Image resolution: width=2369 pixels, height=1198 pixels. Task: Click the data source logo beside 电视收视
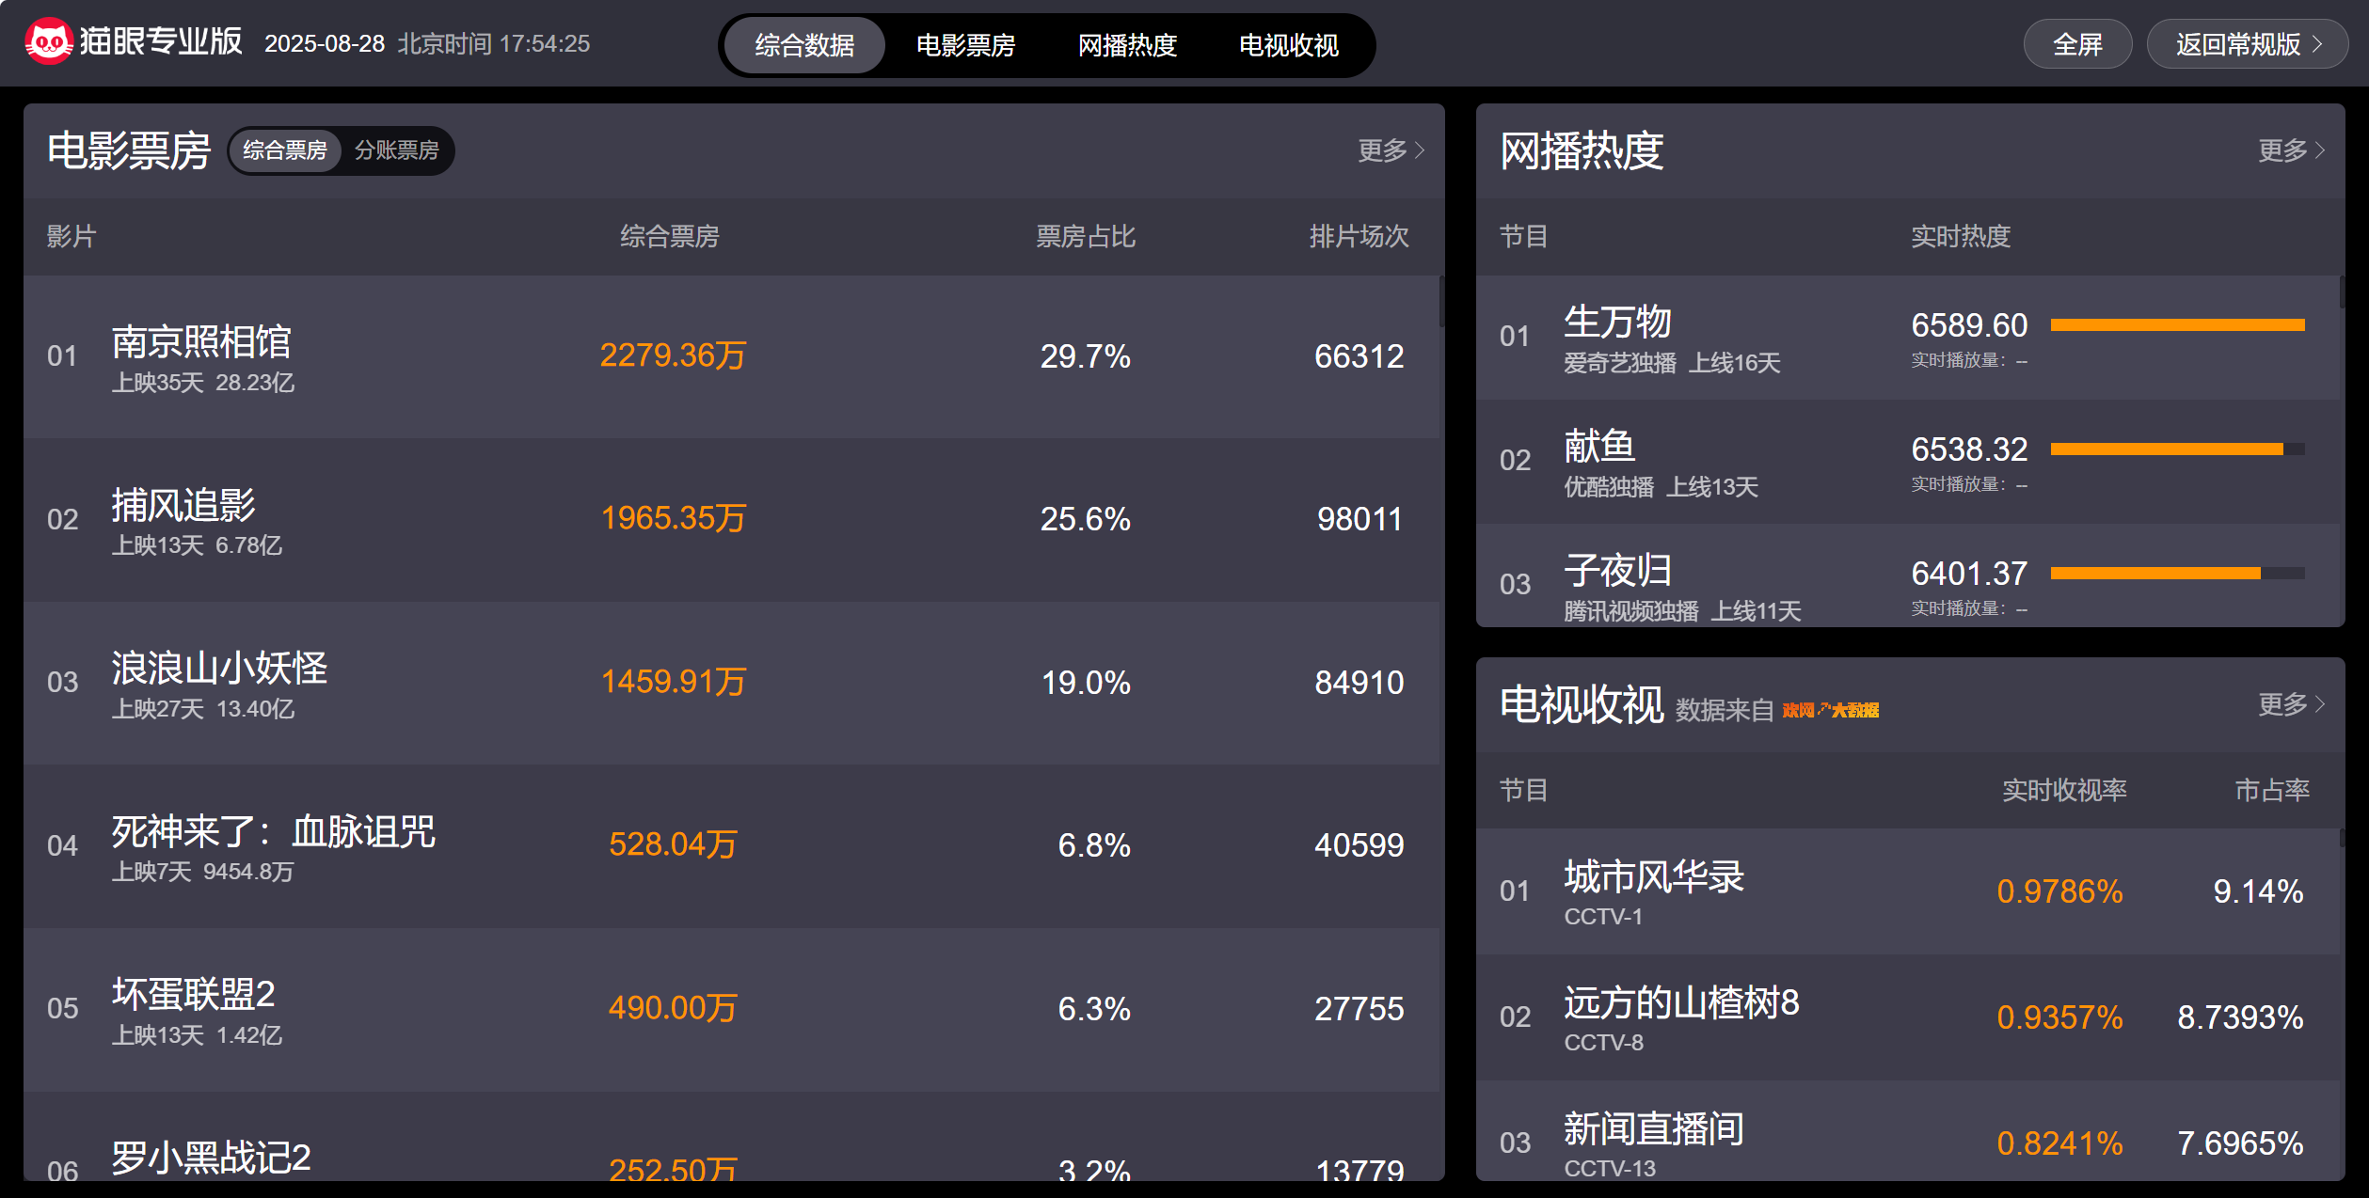pos(1830,710)
